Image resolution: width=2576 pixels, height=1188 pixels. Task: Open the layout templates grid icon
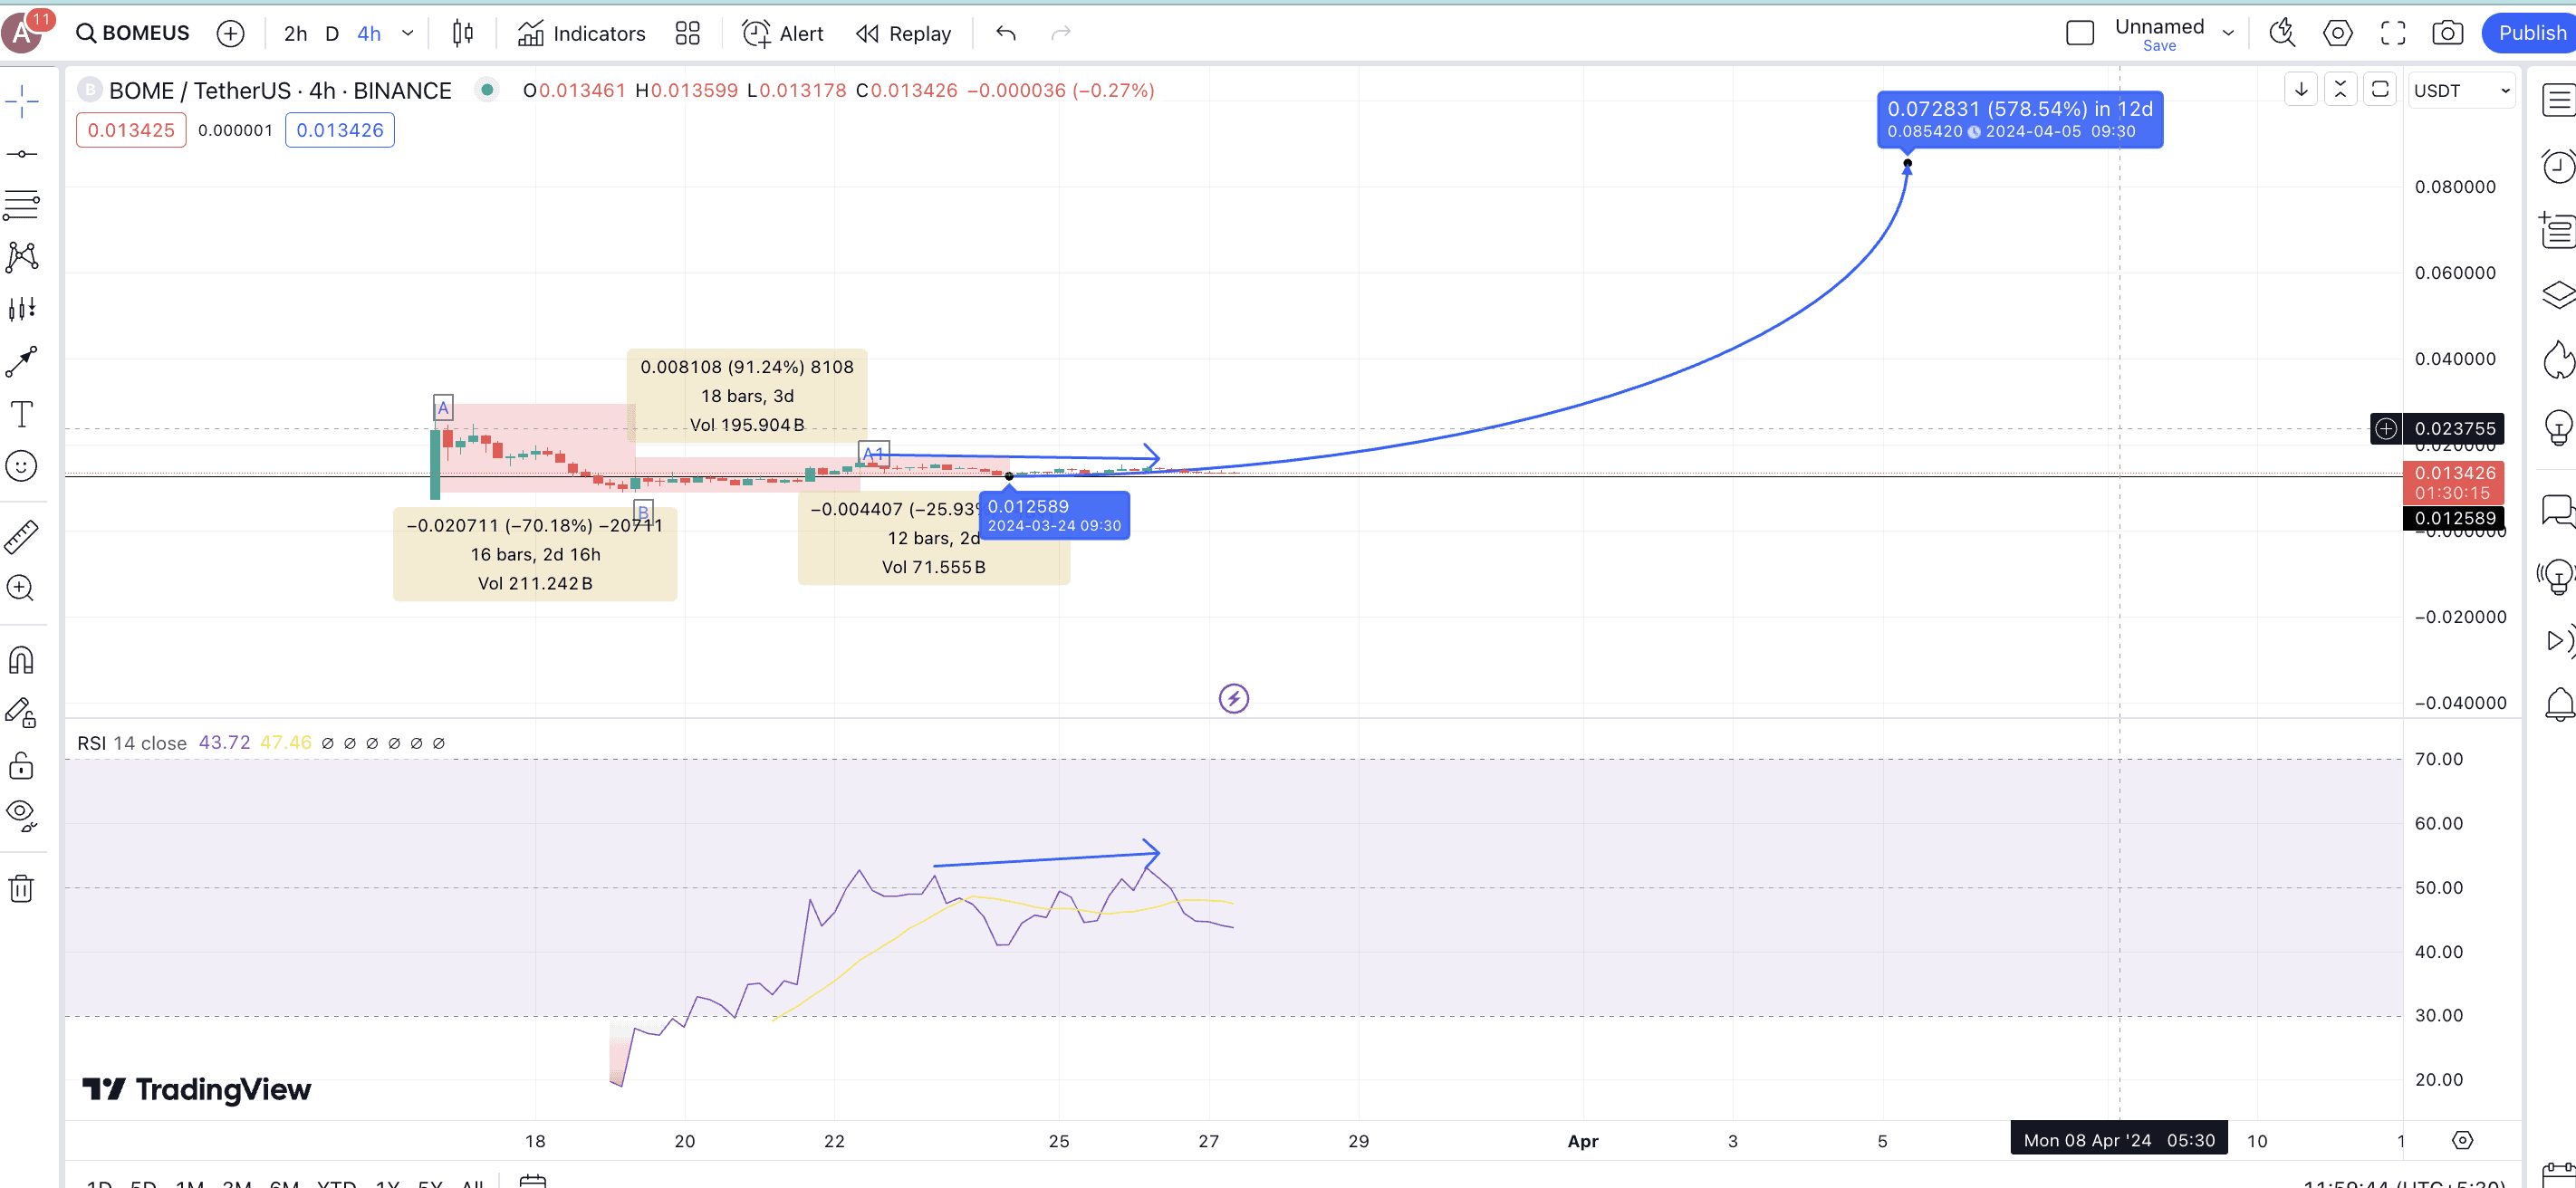(687, 34)
